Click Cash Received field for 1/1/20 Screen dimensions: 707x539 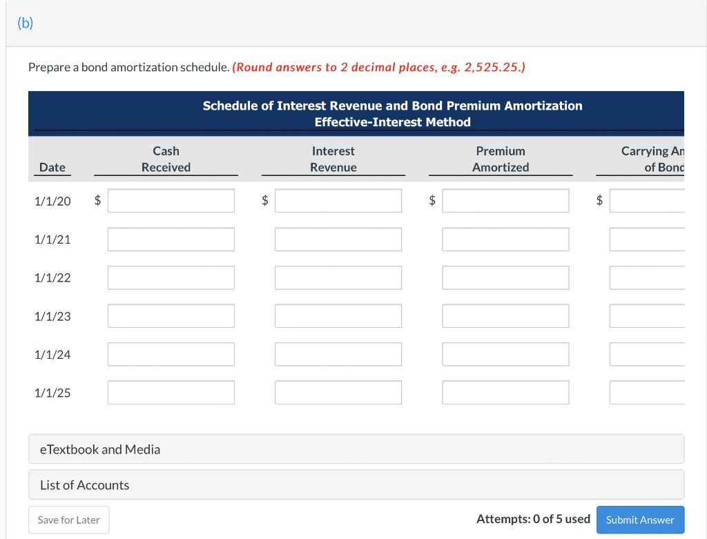[171, 201]
